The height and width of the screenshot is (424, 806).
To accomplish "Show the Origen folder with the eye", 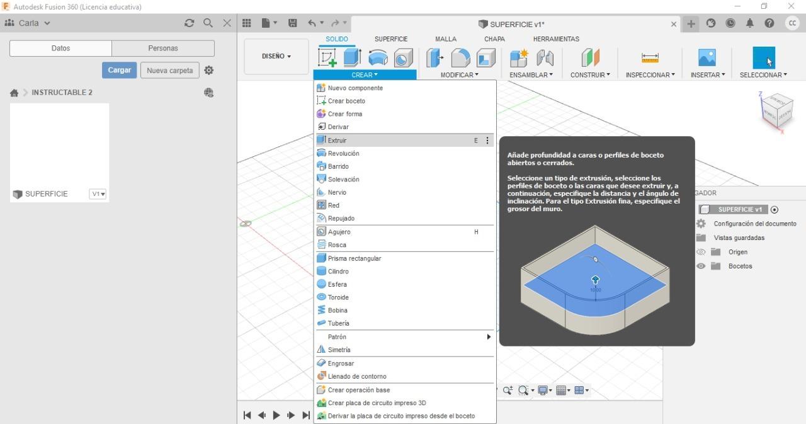I will click(701, 252).
